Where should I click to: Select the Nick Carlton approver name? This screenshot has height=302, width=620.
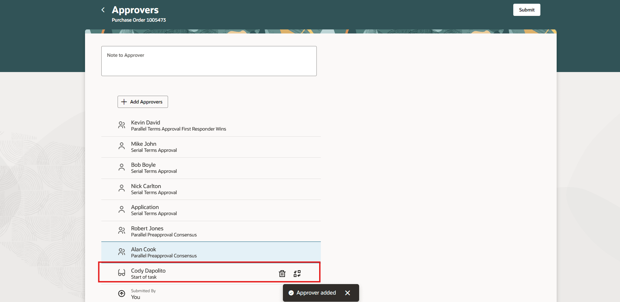[x=146, y=186]
